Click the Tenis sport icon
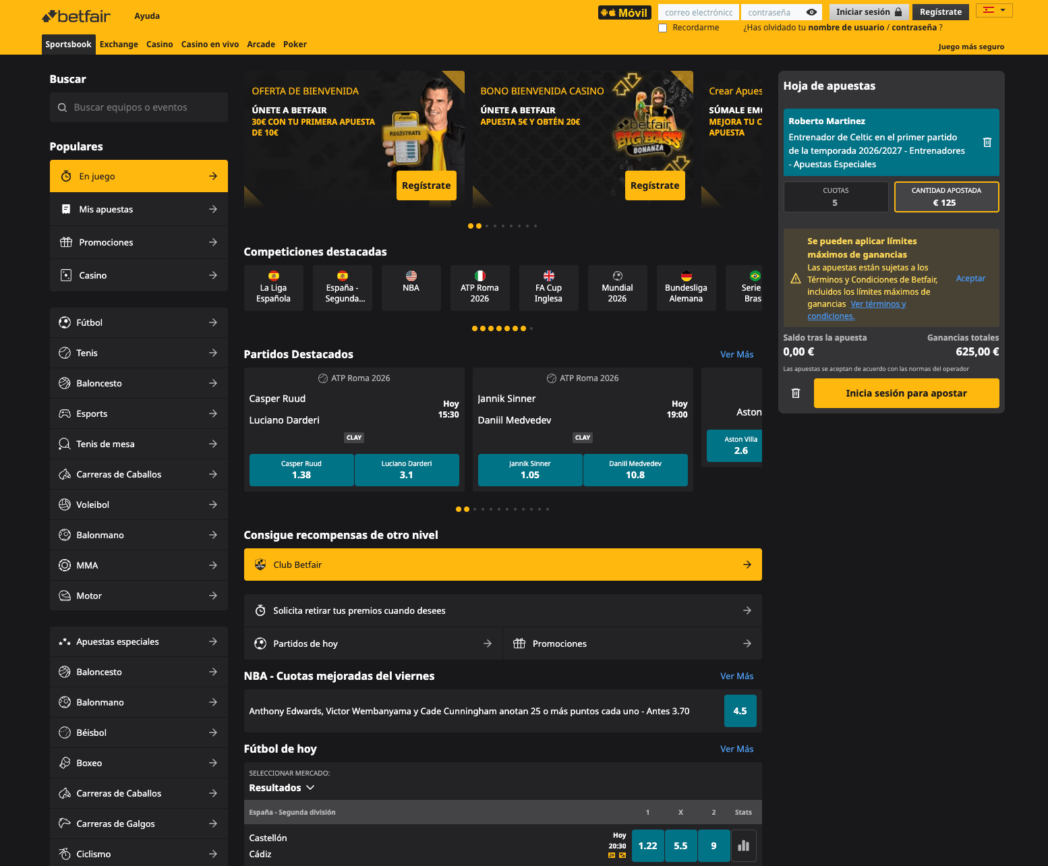This screenshot has height=866, width=1048. tap(65, 353)
